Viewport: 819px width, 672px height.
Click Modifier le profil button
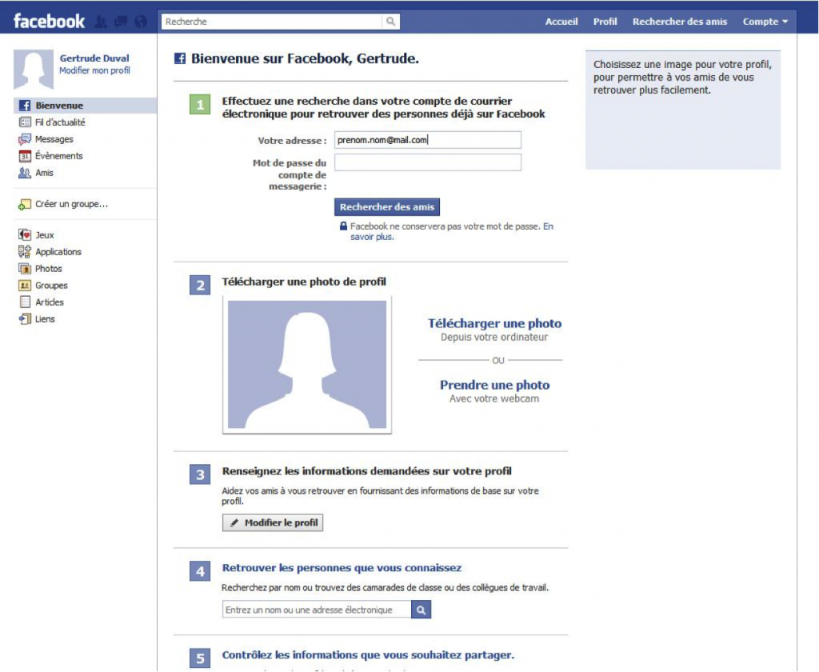273,522
